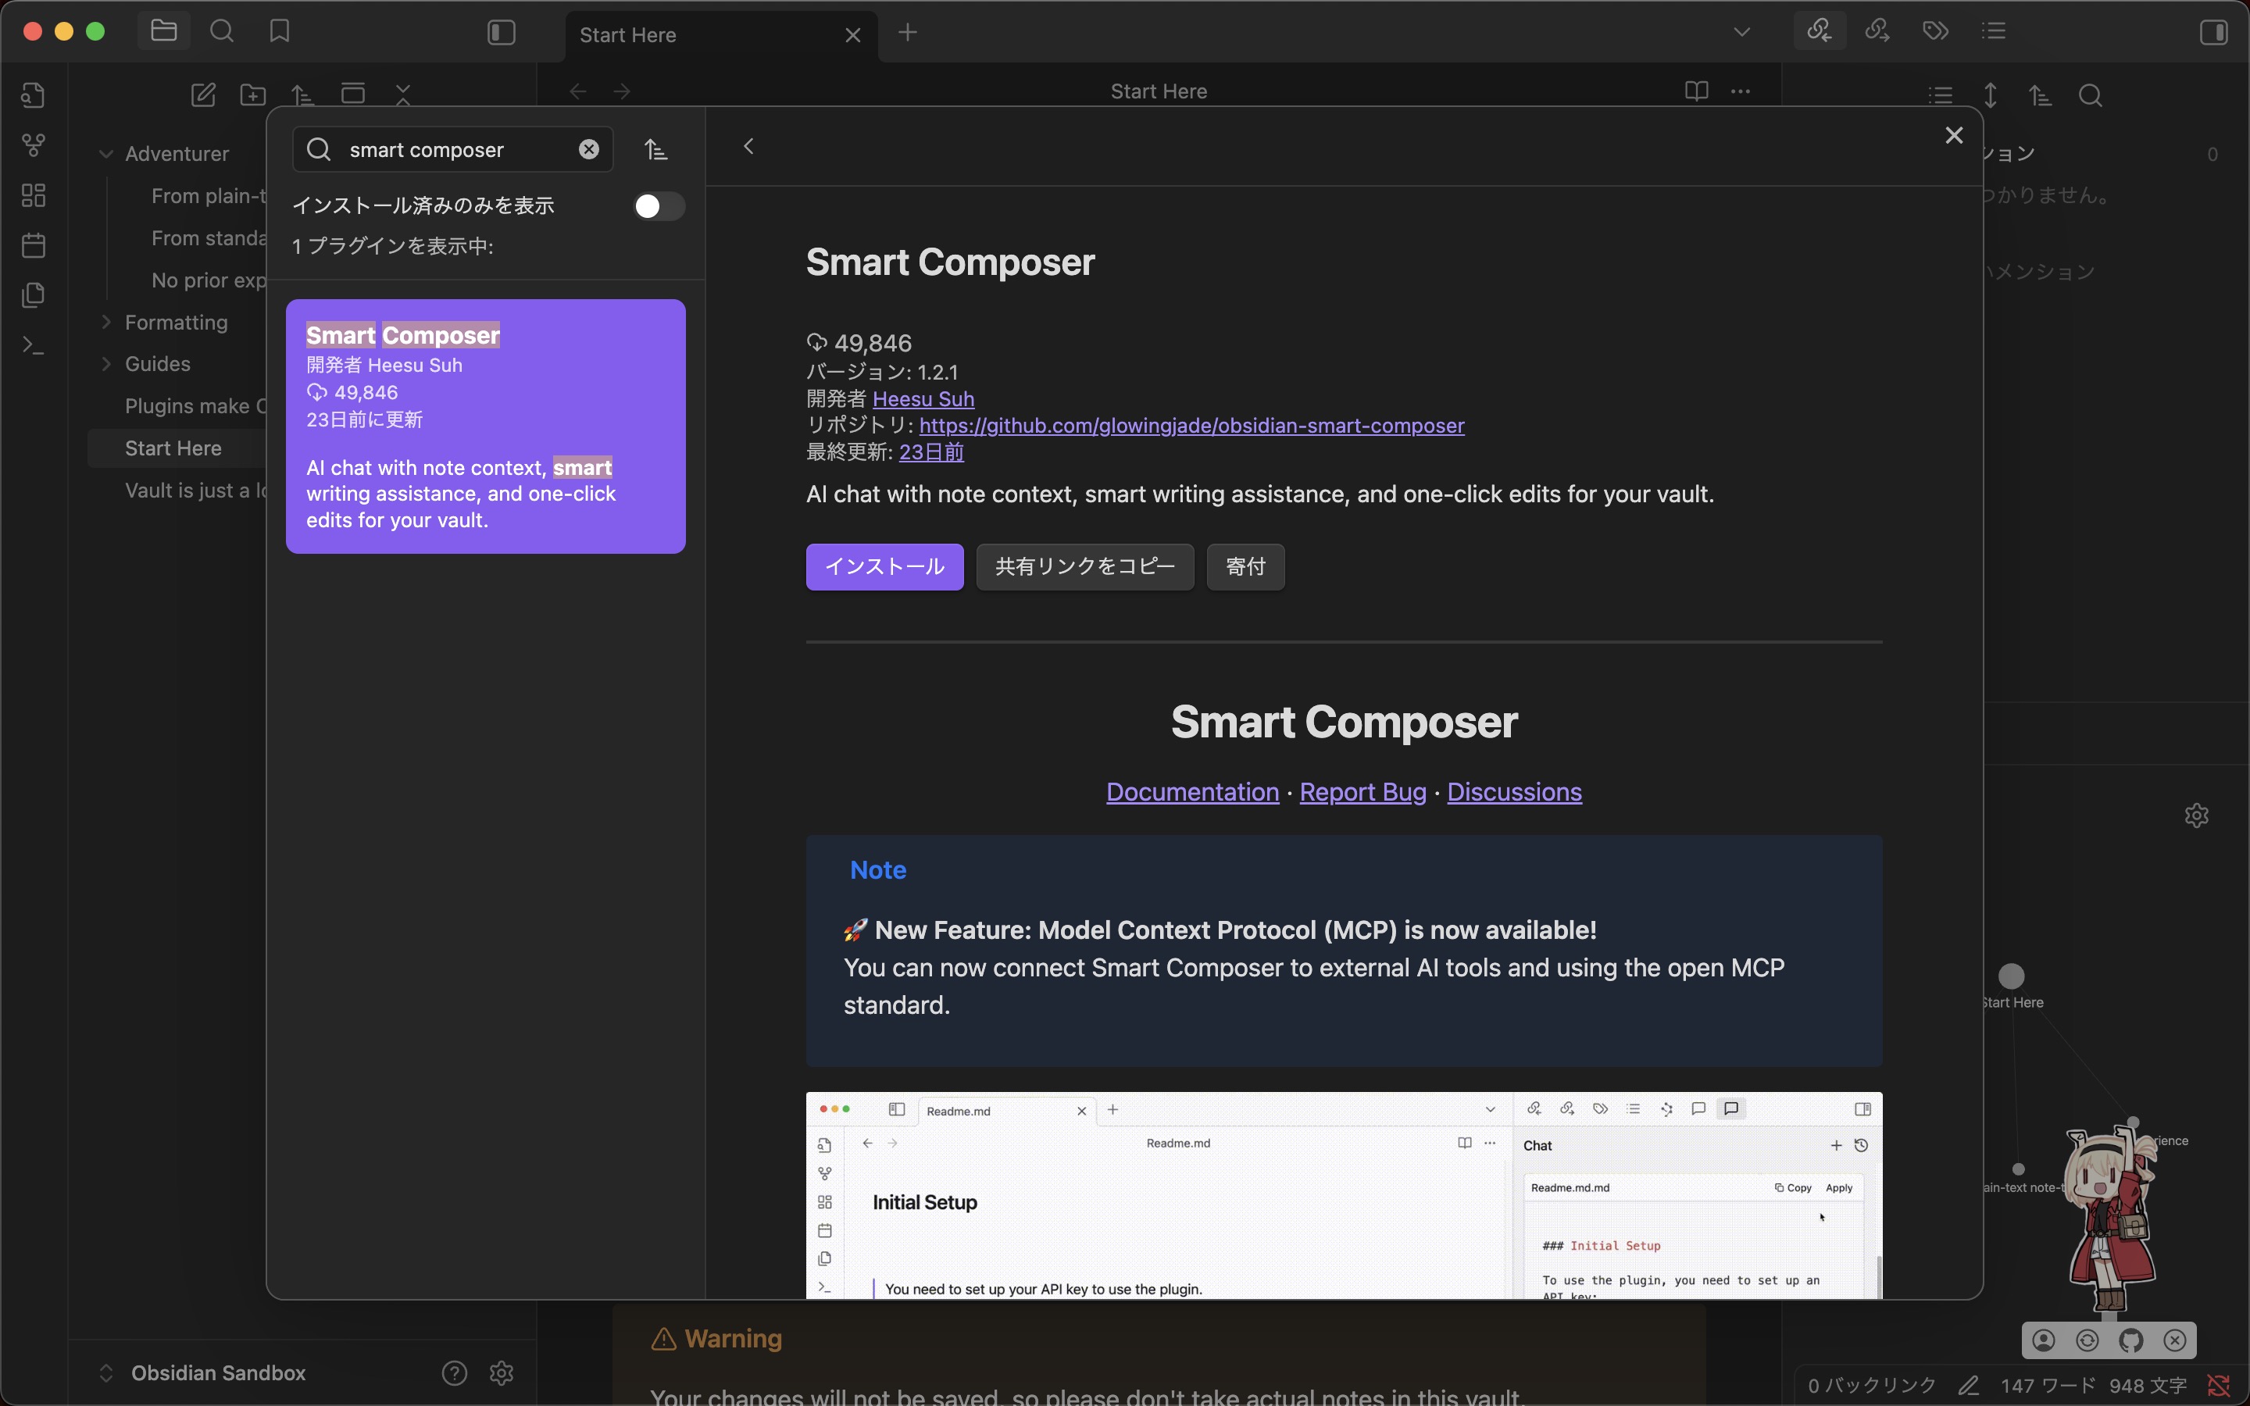Click the graph view ribbon icon
Image resolution: width=2250 pixels, height=1406 pixels.
[34, 145]
